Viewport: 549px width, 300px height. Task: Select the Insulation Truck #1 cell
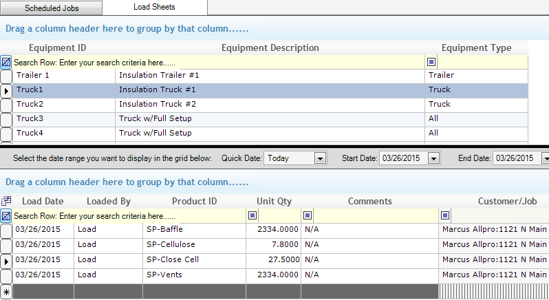(270, 90)
